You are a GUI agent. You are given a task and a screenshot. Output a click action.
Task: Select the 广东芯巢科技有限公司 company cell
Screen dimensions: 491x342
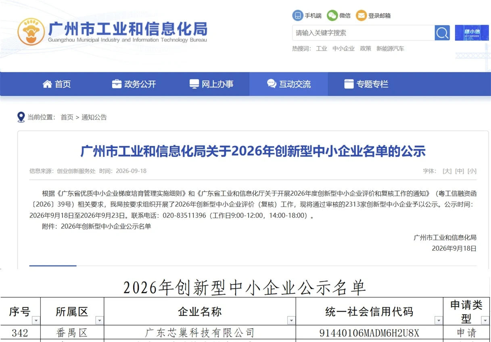pyautogui.click(x=200, y=333)
